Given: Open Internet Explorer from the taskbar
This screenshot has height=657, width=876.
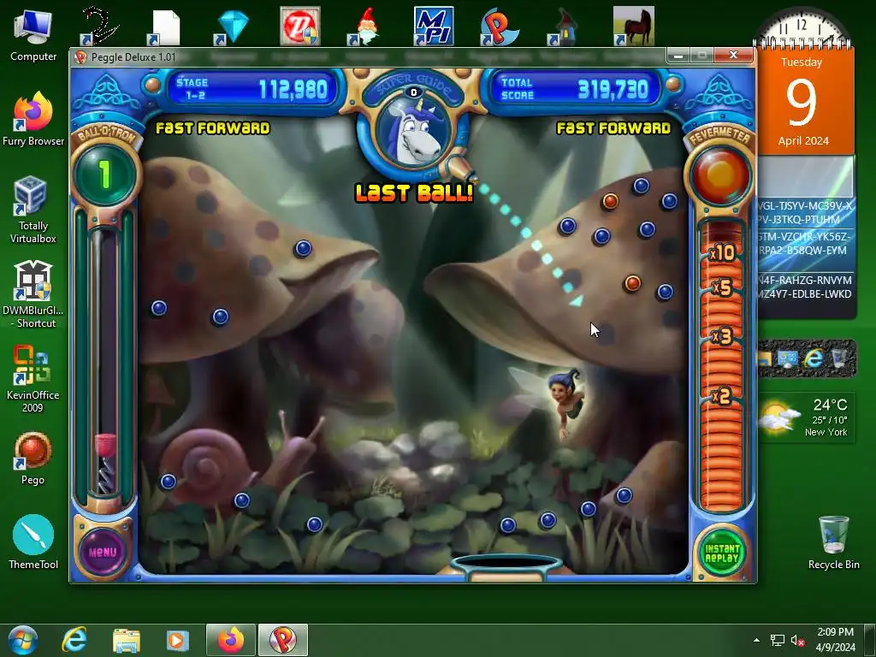Looking at the screenshot, I should point(74,640).
